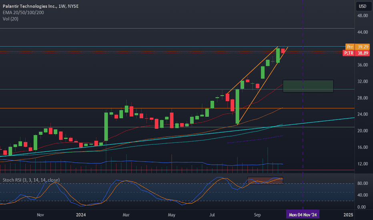Screen dimensions: 373x220
Task: Select the shaded box on Stoch RSI pane
Action: tap(265, 180)
